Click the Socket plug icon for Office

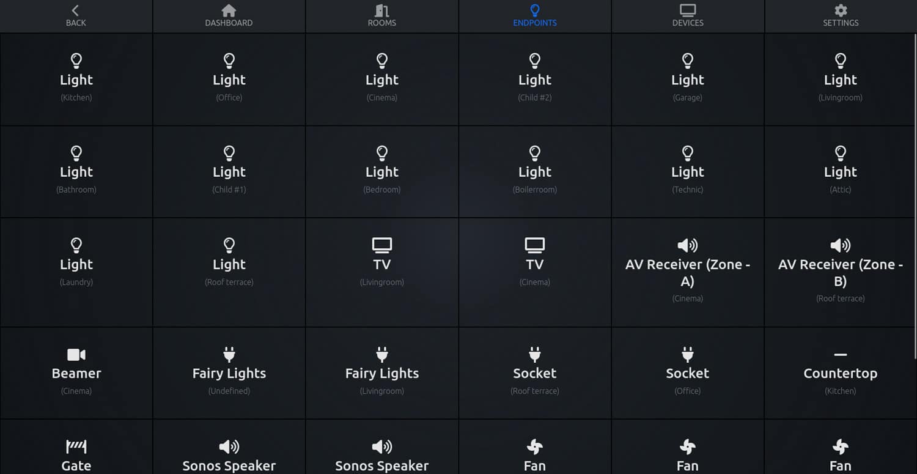[x=688, y=355]
